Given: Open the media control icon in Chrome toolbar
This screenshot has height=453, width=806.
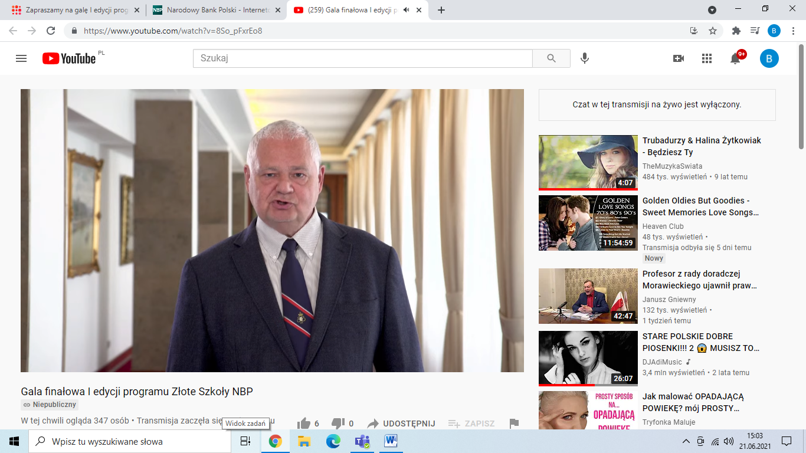Looking at the screenshot, I should 755,31.
